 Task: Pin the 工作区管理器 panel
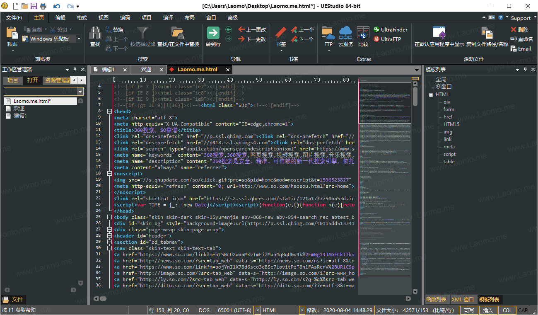click(75, 70)
